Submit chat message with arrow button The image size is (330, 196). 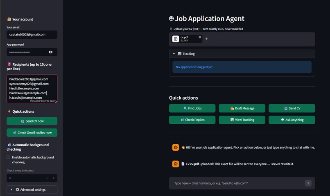tap(308, 183)
